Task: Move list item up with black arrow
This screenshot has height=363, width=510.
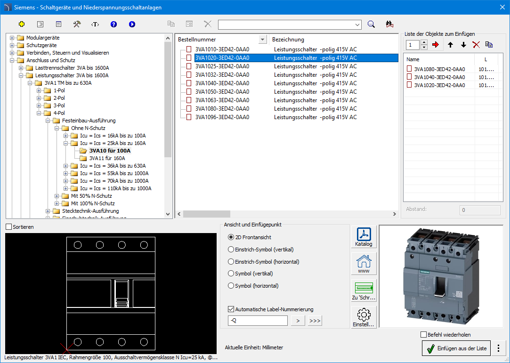Action: 450,45
